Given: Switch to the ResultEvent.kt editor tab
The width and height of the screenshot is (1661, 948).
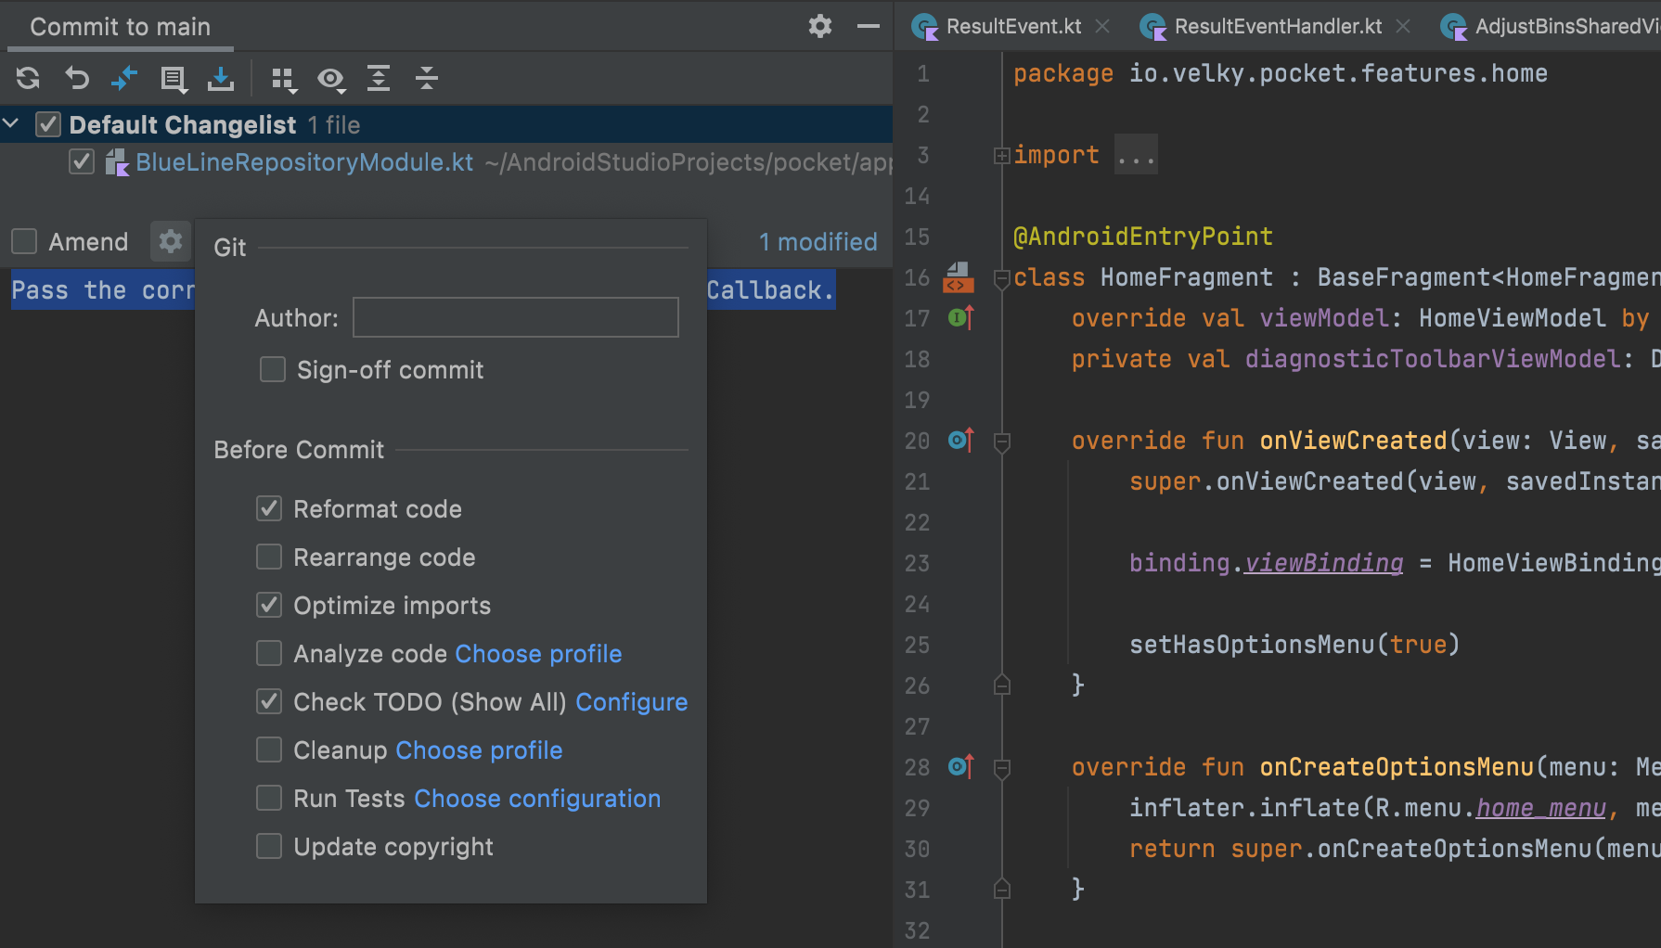Looking at the screenshot, I should 1013,26.
